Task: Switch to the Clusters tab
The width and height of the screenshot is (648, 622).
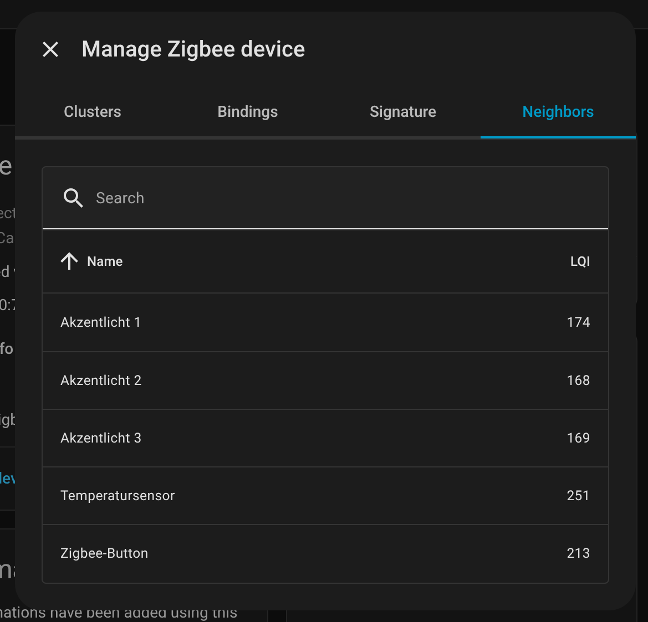Action: coord(93,112)
